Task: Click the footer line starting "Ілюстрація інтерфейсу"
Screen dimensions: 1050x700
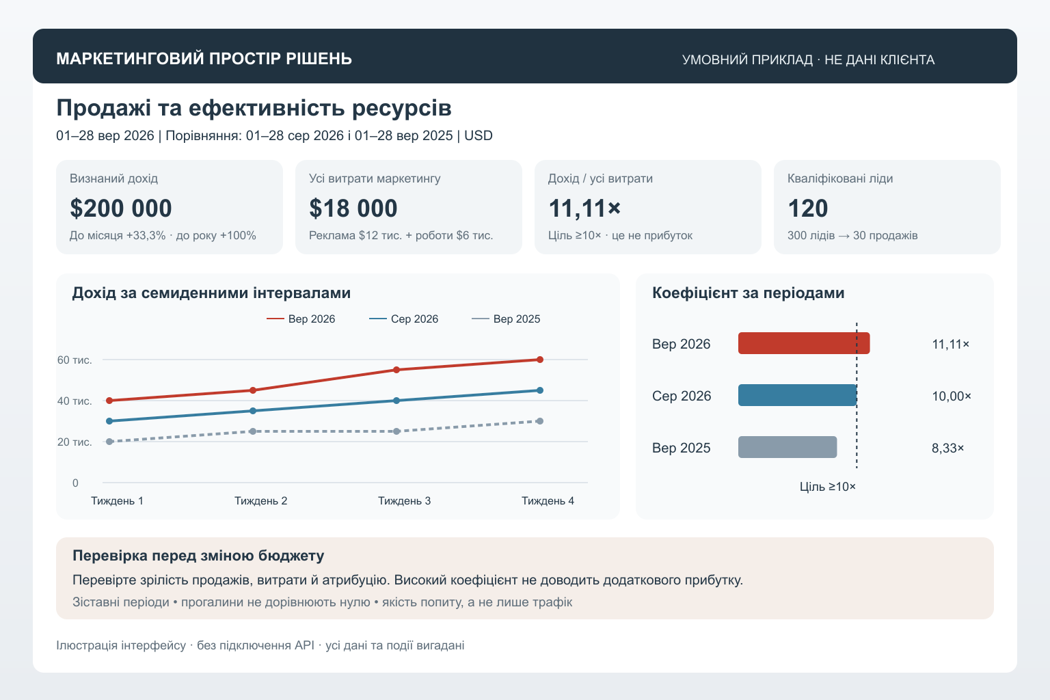Action: [x=260, y=645]
